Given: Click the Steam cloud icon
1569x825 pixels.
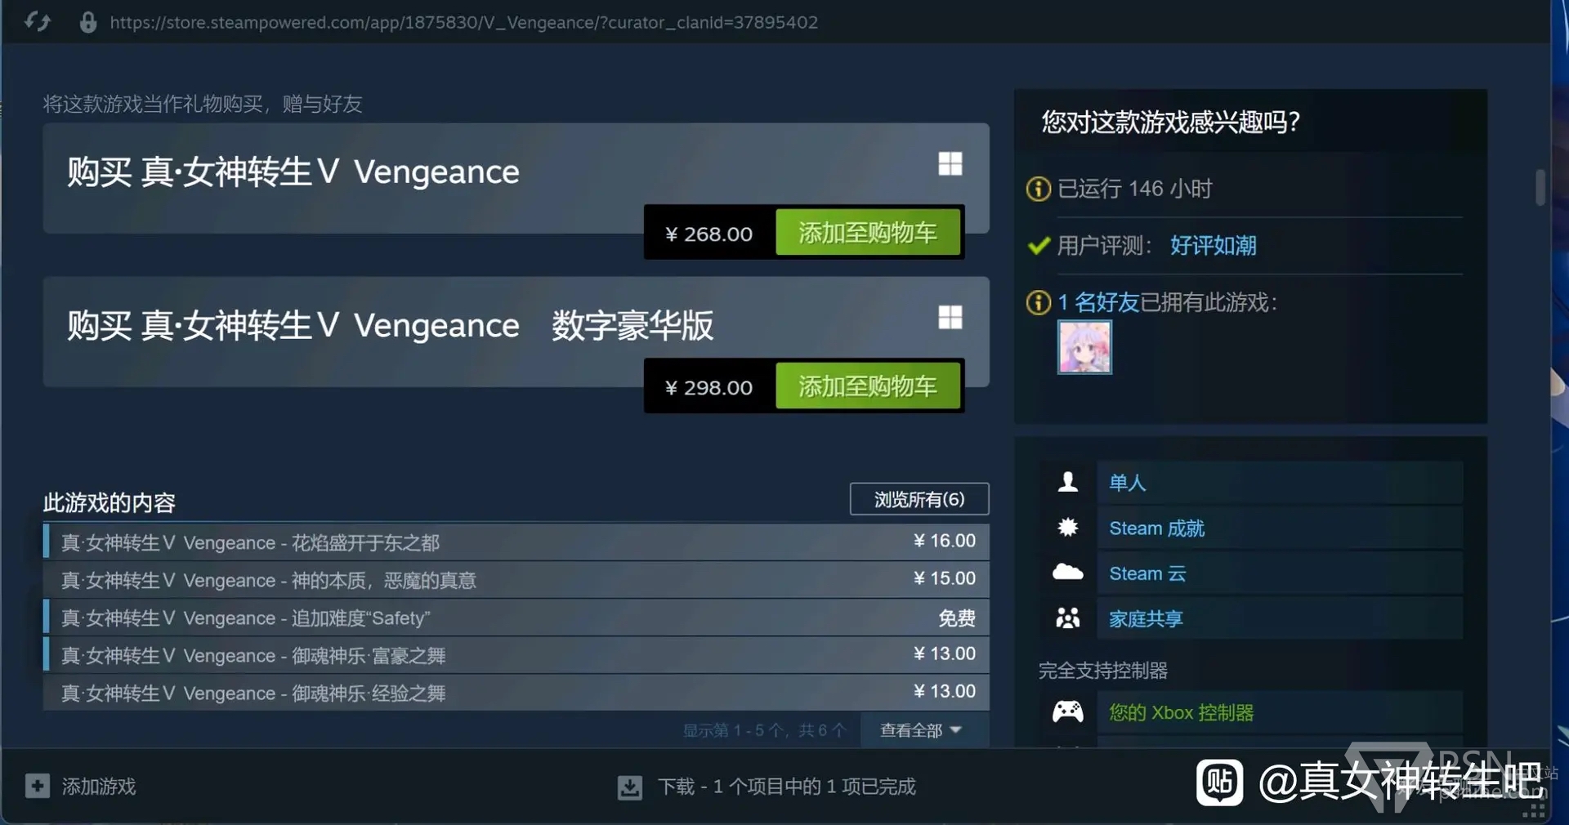Looking at the screenshot, I should 1067,572.
